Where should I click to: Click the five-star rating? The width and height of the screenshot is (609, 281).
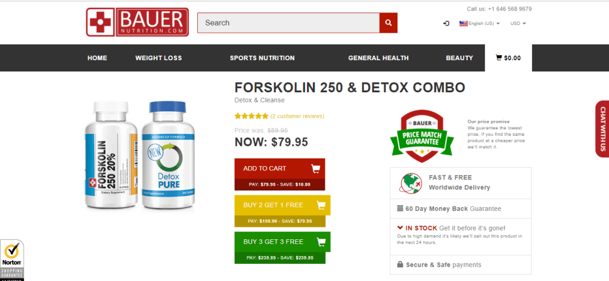[251, 116]
